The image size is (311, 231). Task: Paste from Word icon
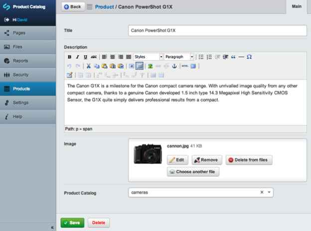[x=121, y=66]
